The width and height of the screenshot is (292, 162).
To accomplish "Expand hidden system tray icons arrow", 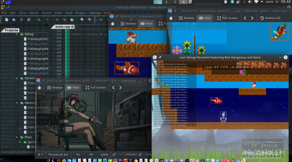I will coord(262,2).
